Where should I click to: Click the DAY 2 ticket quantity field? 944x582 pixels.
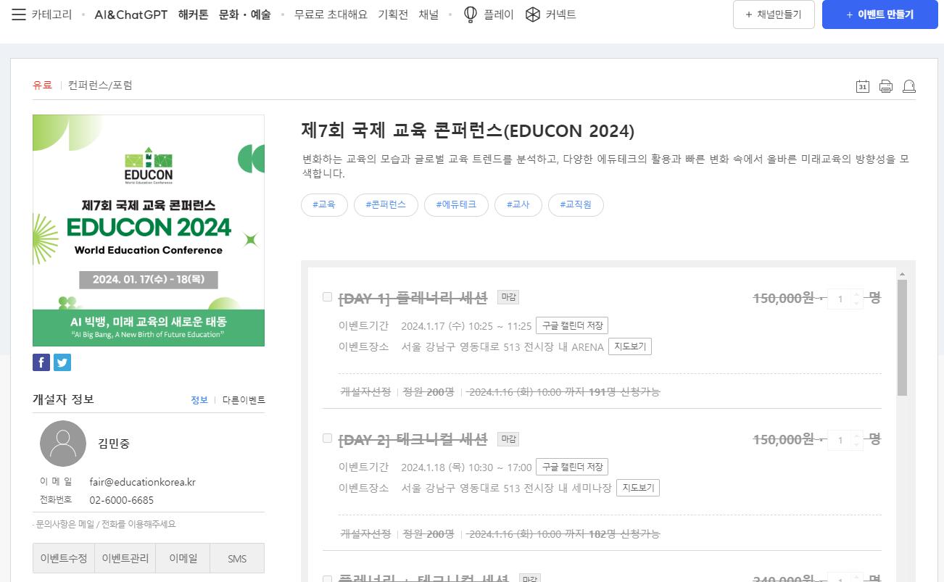pos(840,441)
